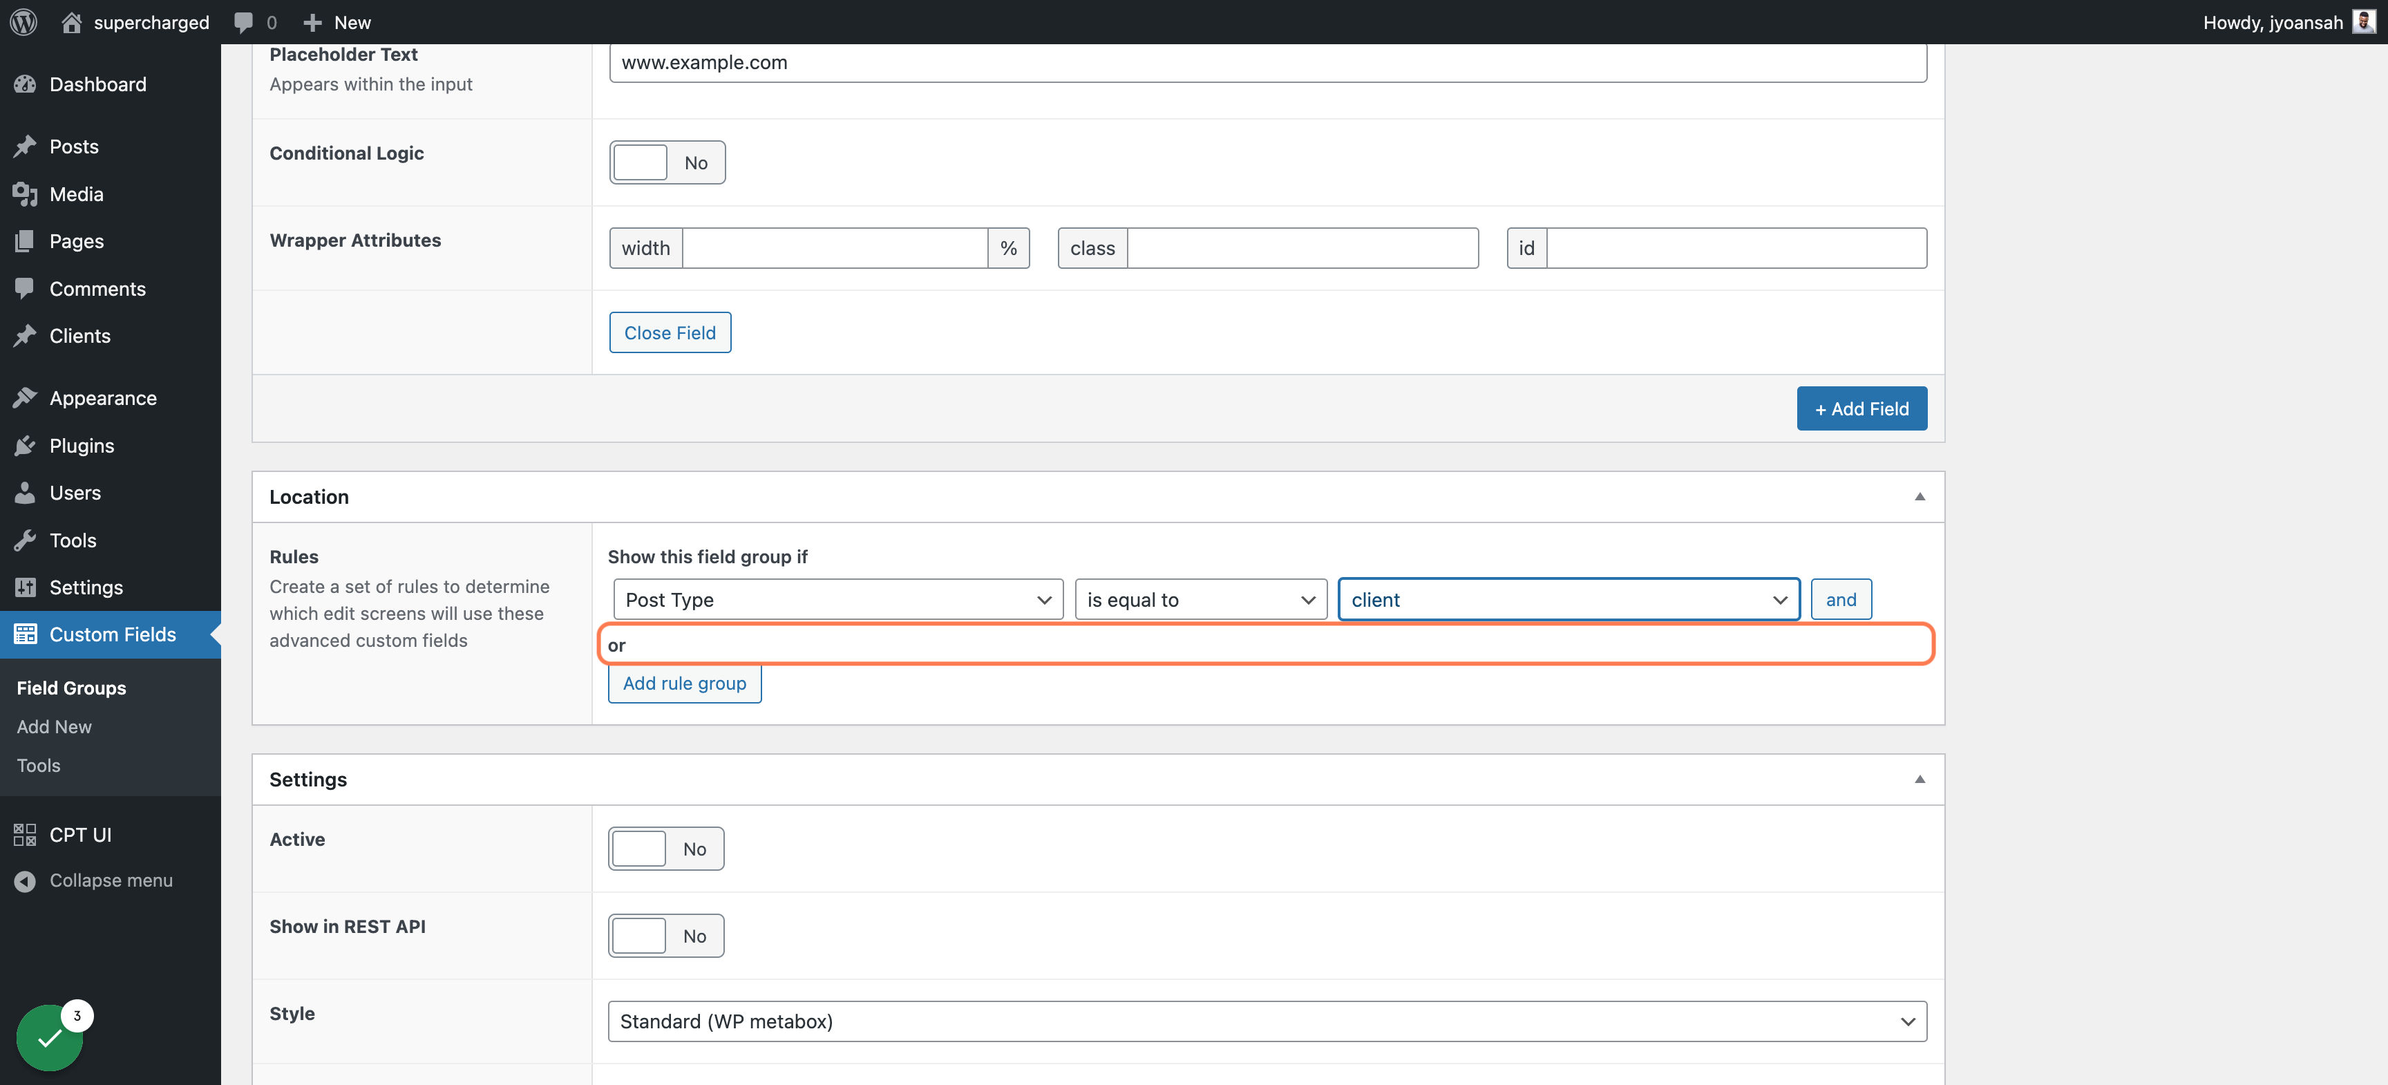Click the Media library icon
The width and height of the screenshot is (2388, 1085).
coord(25,194)
